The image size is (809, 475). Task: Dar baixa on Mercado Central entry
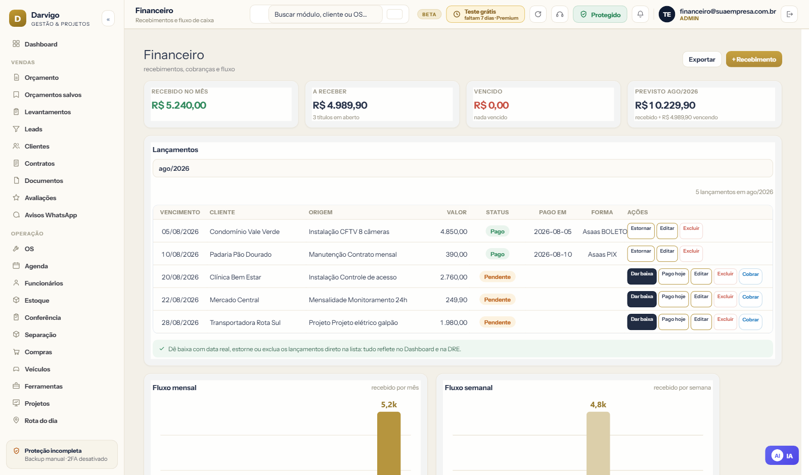point(642,299)
